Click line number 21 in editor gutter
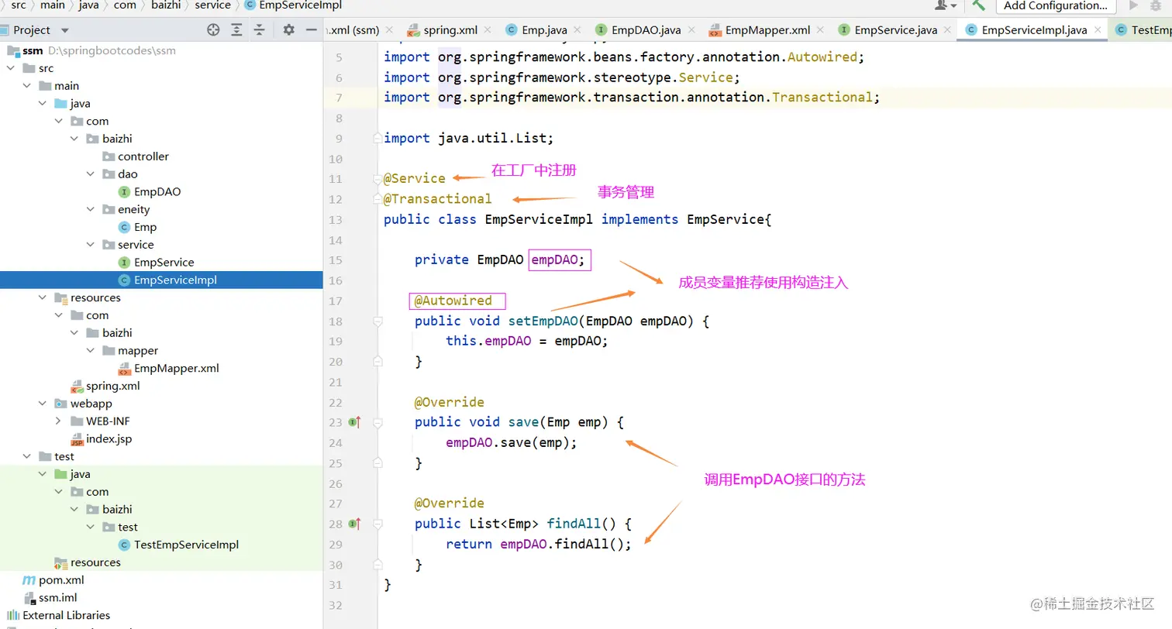 click(x=335, y=382)
